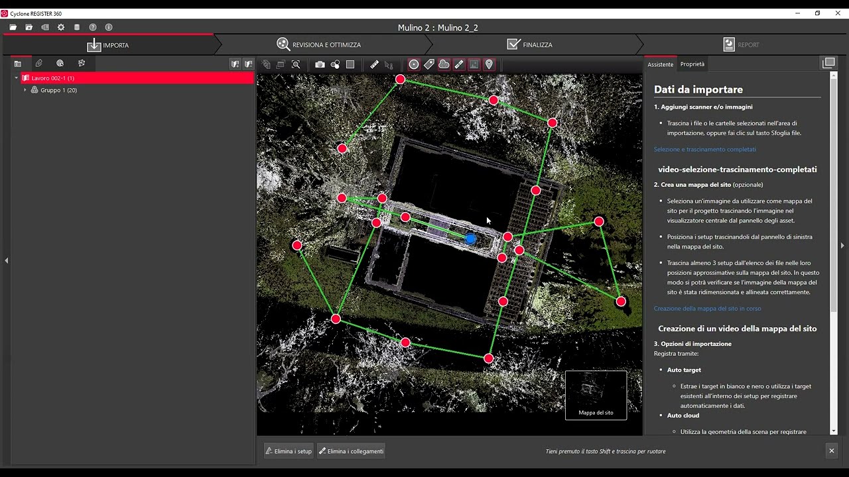Select the blue active setup marker

pos(470,238)
